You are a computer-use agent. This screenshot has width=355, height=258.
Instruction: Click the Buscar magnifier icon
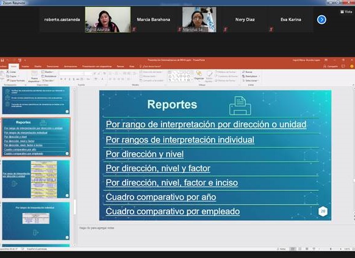click(x=243, y=72)
